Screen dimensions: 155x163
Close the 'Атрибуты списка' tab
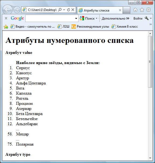click(120, 10)
